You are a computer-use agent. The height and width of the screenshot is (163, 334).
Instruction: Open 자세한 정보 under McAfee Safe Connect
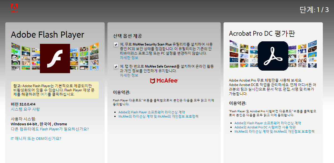click(129, 75)
